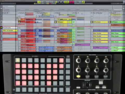Toggle the yellow pencil draw mode button

(x=83, y=2)
